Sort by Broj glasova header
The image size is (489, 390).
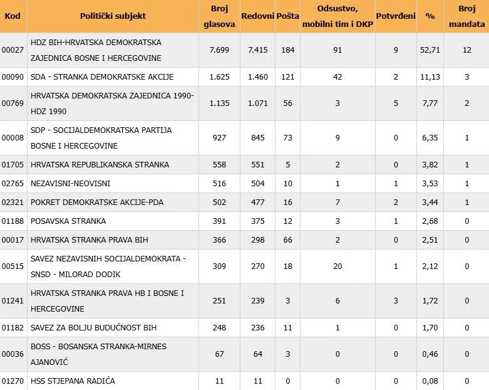(219, 16)
